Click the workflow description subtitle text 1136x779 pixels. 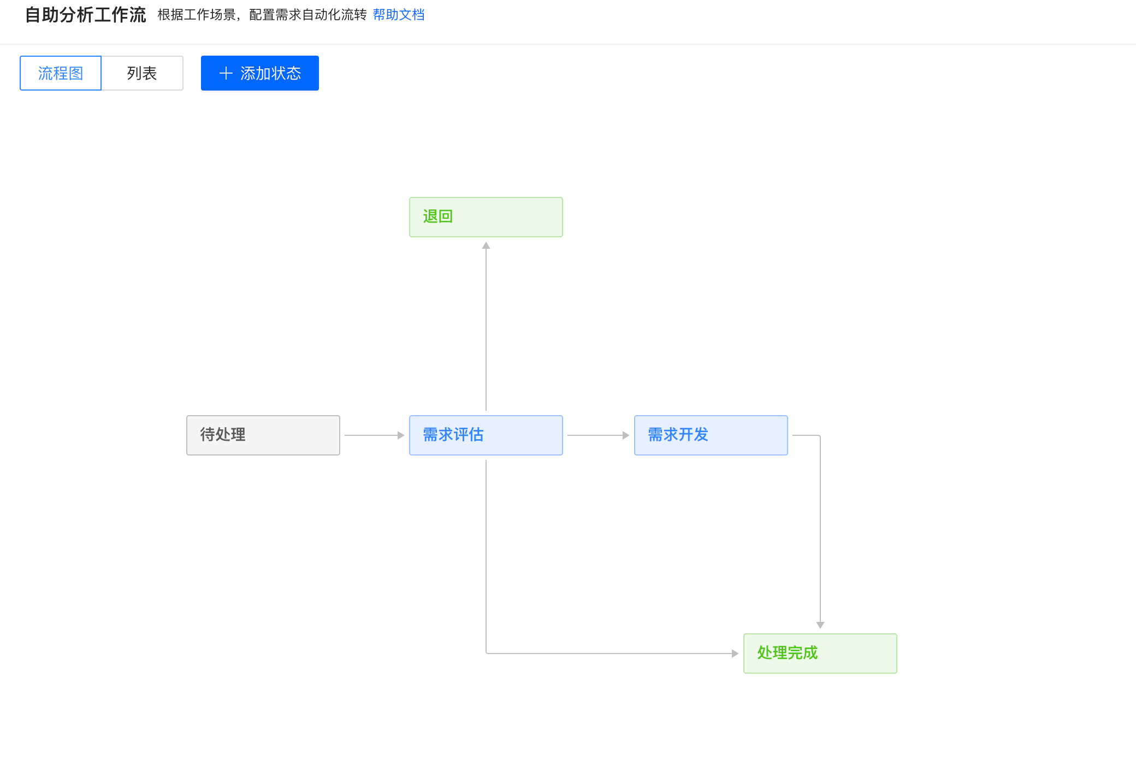tap(262, 15)
